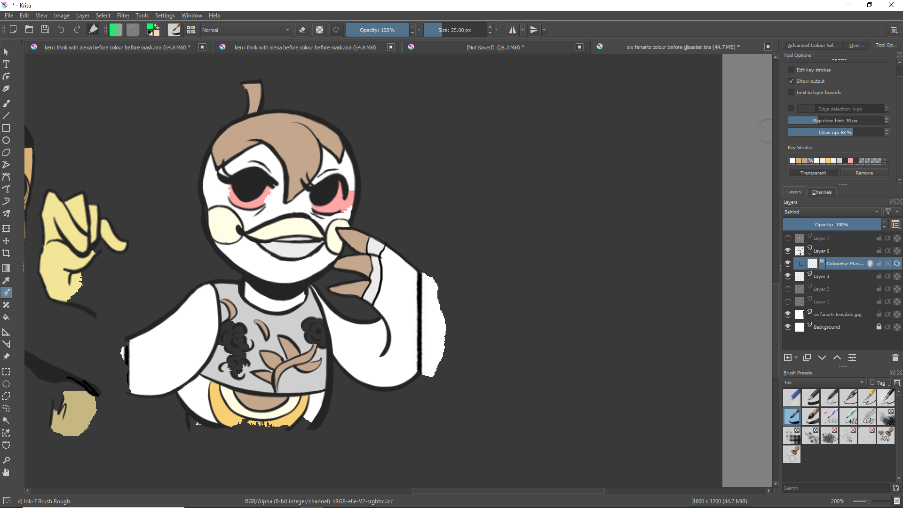Screen dimensions: 903x508
Task: Hide six fanarts template.jpg layer
Action: (788, 314)
